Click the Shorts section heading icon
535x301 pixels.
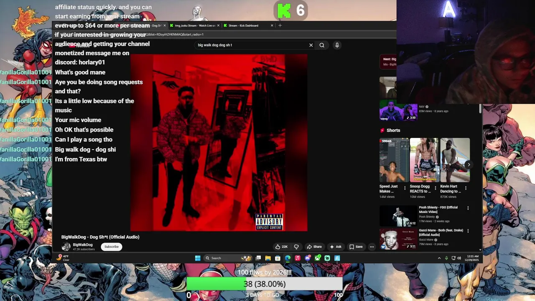382,130
